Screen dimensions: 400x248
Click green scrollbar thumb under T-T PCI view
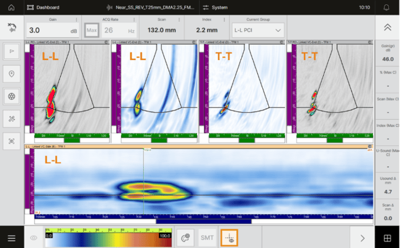(335, 140)
